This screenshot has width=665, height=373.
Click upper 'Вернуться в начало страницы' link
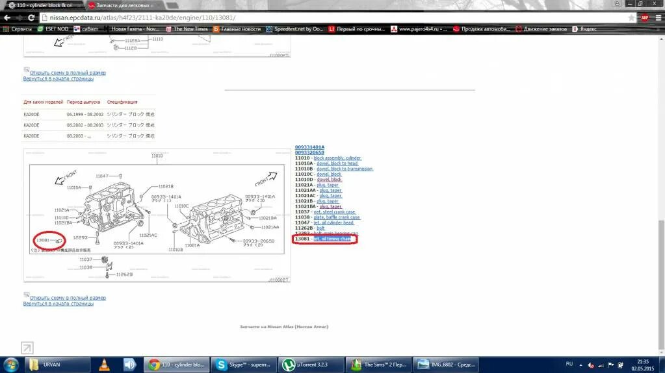pos(58,78)
